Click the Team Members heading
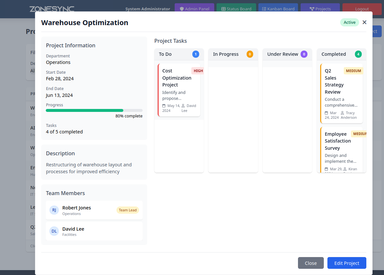Image resolution: width=384 pixels, height=275 pixels. coord(65,193)
